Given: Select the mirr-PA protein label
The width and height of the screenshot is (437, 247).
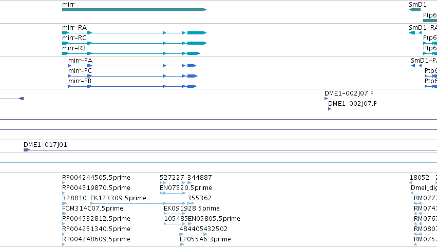Looking at the screenshot, I should [80, 61].
